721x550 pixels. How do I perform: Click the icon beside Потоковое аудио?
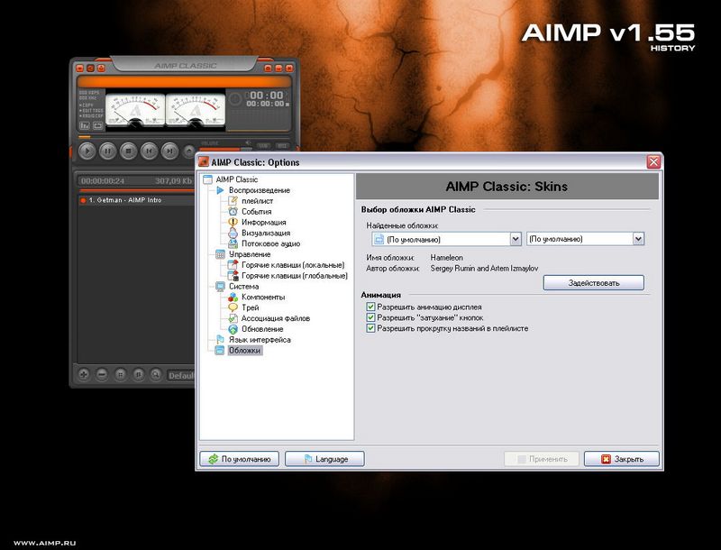[233, 243]
